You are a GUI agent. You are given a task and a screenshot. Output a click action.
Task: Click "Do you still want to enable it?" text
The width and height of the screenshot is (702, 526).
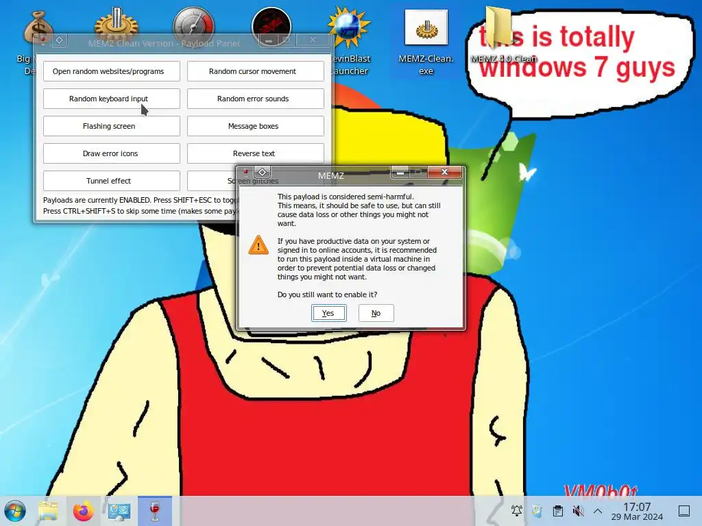tap(327, 295)
